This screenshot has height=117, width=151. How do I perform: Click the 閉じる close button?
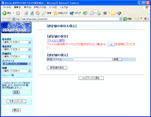(16, 110)
